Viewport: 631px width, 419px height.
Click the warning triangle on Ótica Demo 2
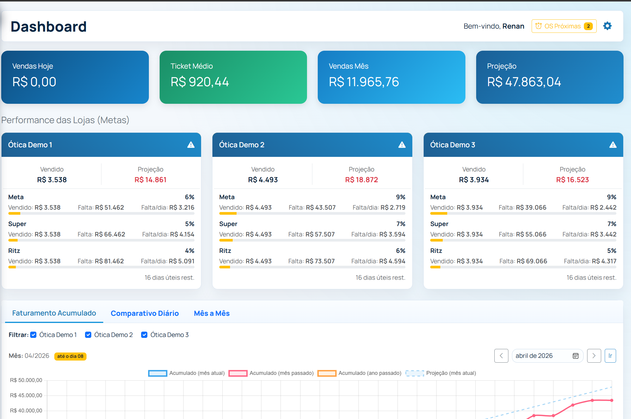pyautogui.click(x=402, y=145)
